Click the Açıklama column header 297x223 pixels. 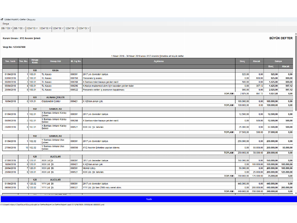[158, 61]
